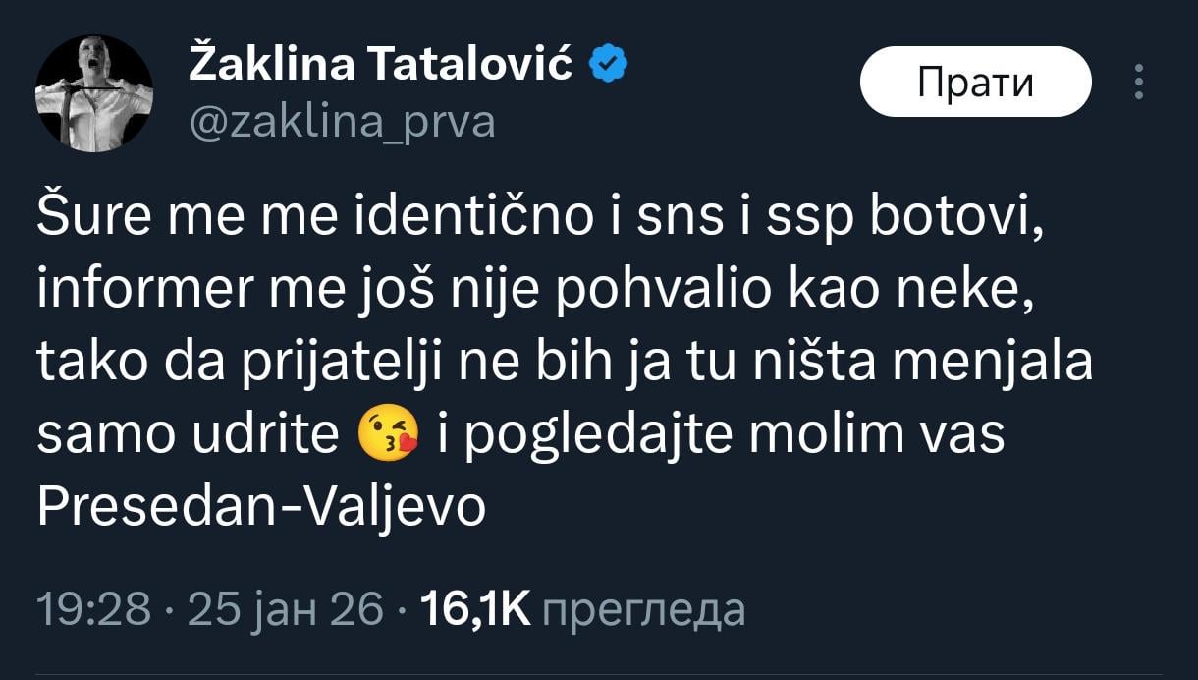This screenshot has width=1198, height=680.
Task: Click the 19:28 timestamp
Action: point(93,610)
